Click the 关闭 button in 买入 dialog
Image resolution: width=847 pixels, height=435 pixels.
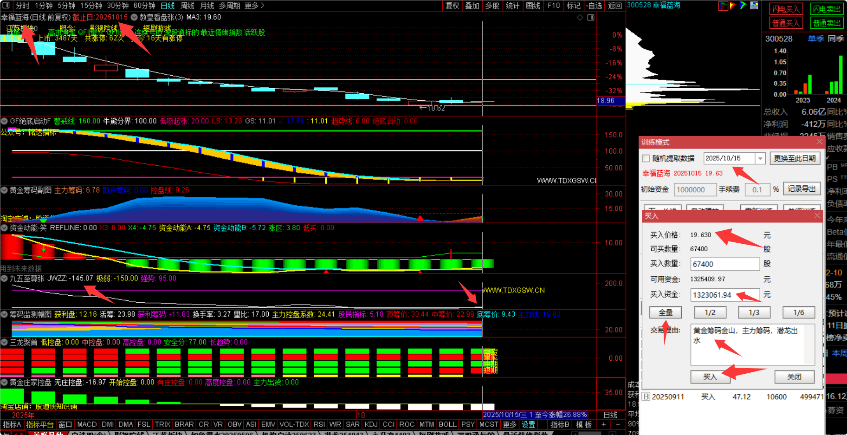pos(794,377)
